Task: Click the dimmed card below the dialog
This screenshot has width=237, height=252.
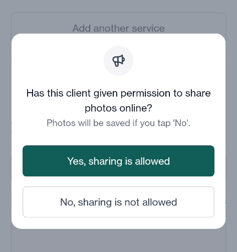Action: coord(118,240)
